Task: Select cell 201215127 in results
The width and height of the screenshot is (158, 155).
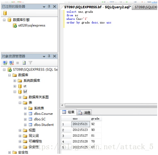Action: pos(80,136)
